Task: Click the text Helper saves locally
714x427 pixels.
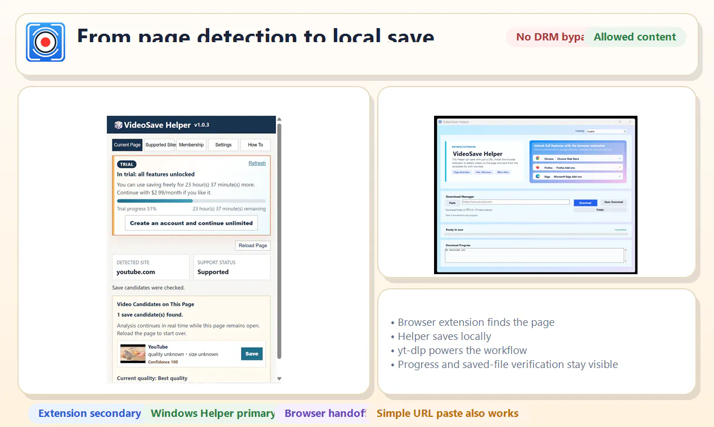Action: coord(445,337)
